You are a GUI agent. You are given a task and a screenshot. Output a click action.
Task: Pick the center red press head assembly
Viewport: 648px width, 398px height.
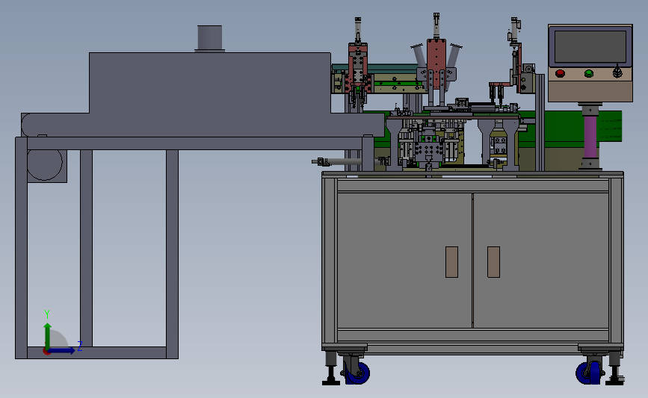[x=436, y=66]
